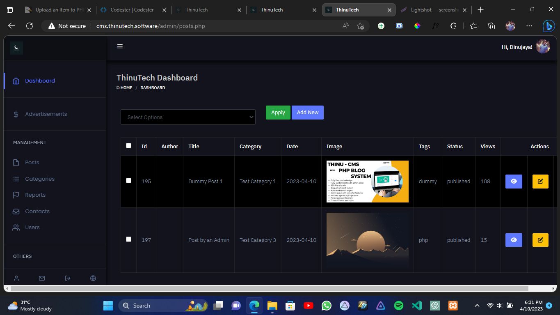Check the checkbox for post 197
Screen dimensions: 560x315
pos(128,239)
